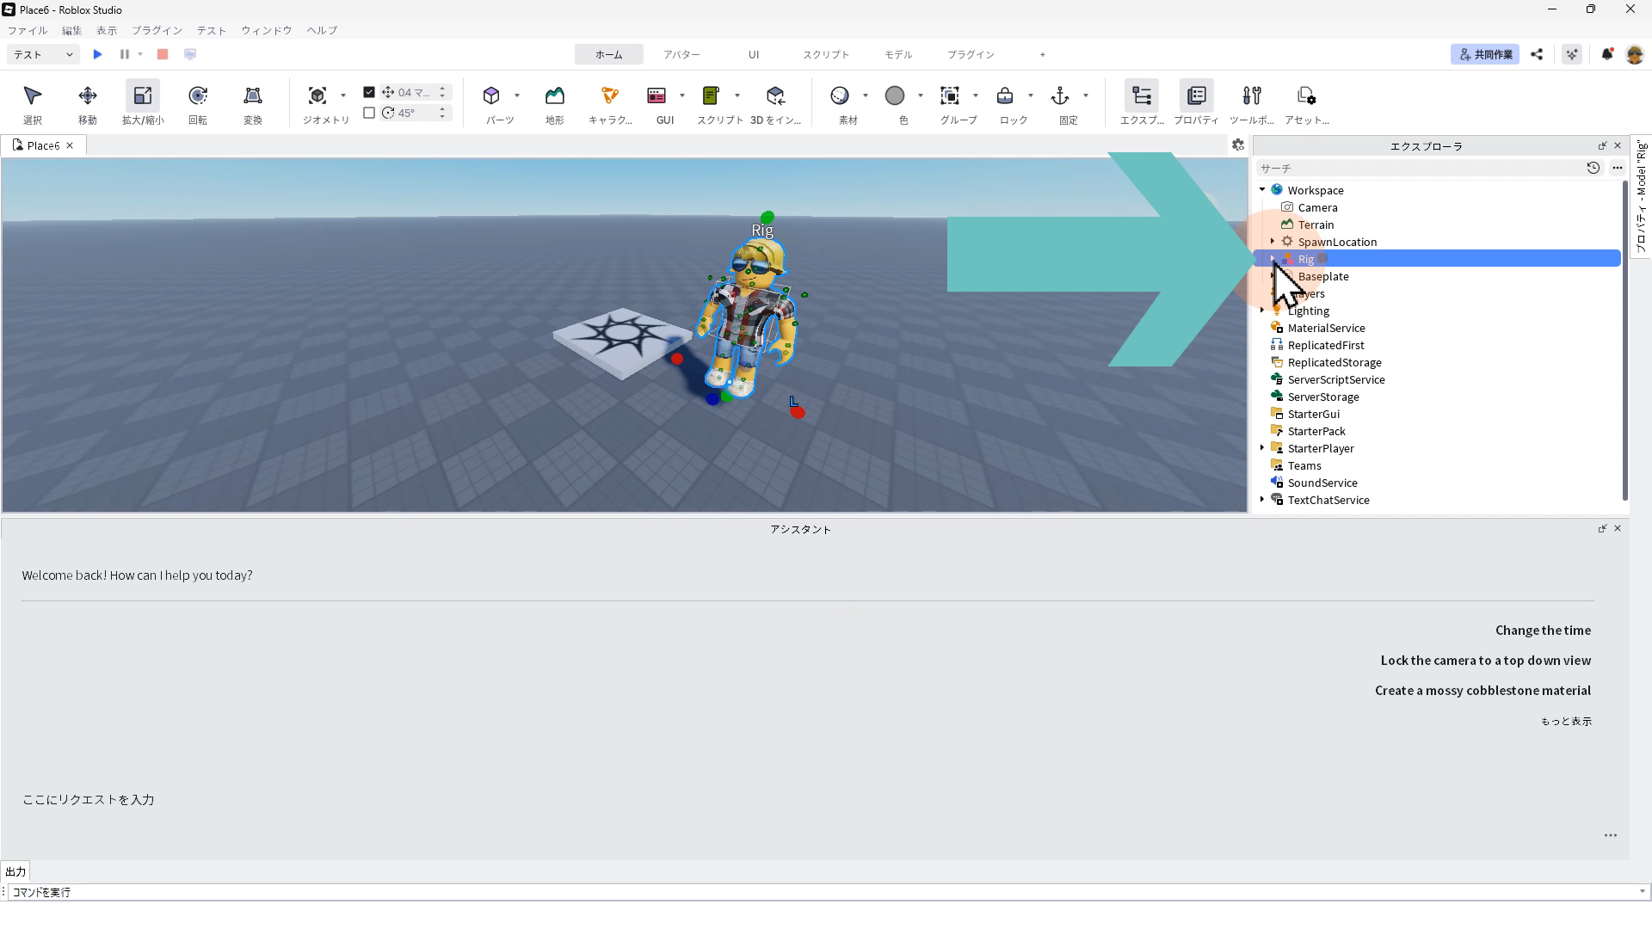
Task: Click the 共同作業 collaborate button
Action: pyautogui.click(x=1485, y=54)
